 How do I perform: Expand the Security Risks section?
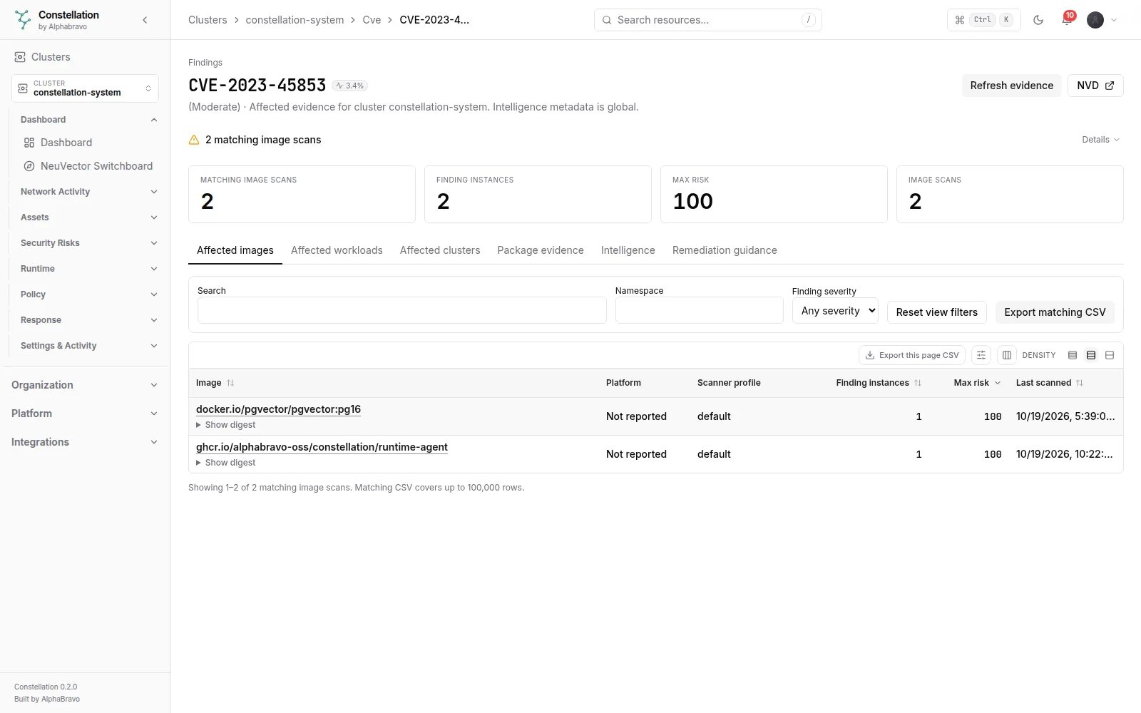point(89,243)
